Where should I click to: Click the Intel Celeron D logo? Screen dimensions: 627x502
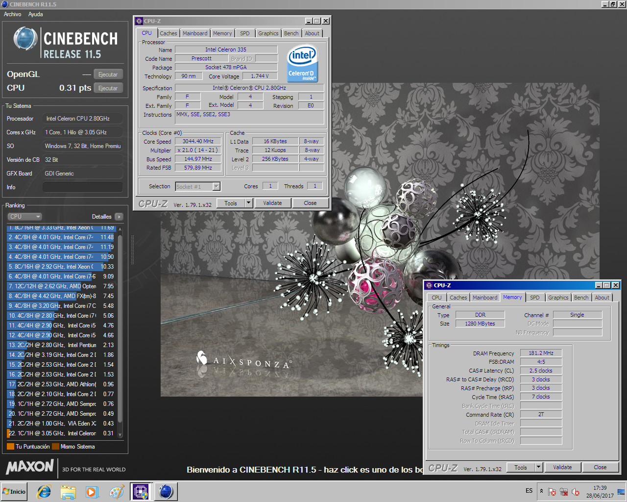tap(302, 64)
